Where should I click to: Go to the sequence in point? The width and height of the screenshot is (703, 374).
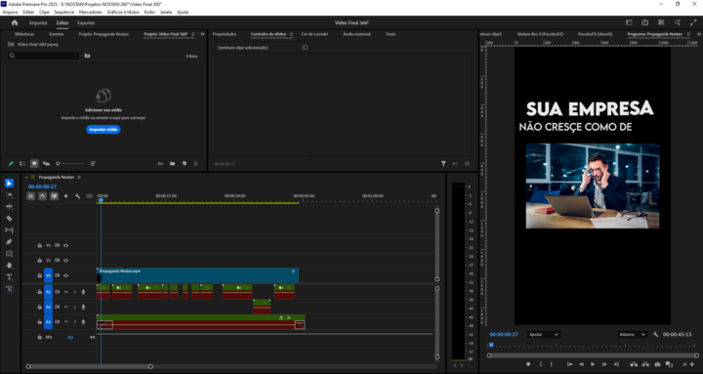point(569,364)
